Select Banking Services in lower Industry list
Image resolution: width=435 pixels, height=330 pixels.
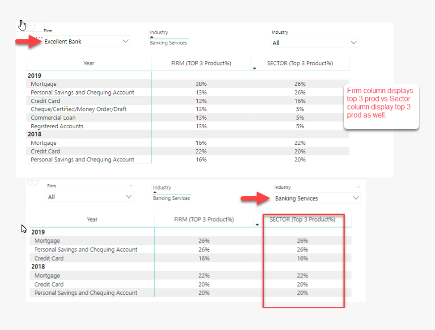171,198
